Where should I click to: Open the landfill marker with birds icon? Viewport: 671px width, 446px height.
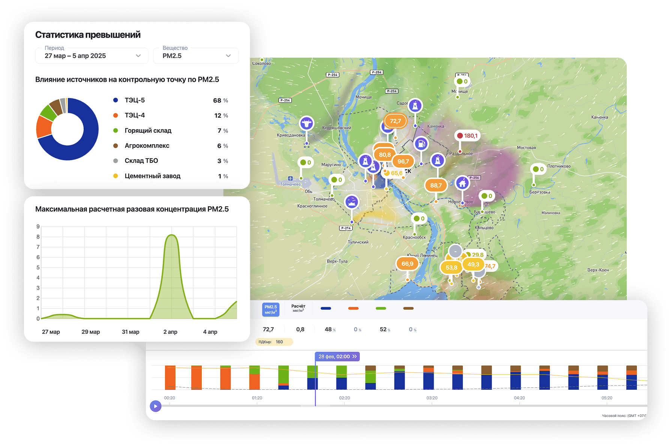351,202
